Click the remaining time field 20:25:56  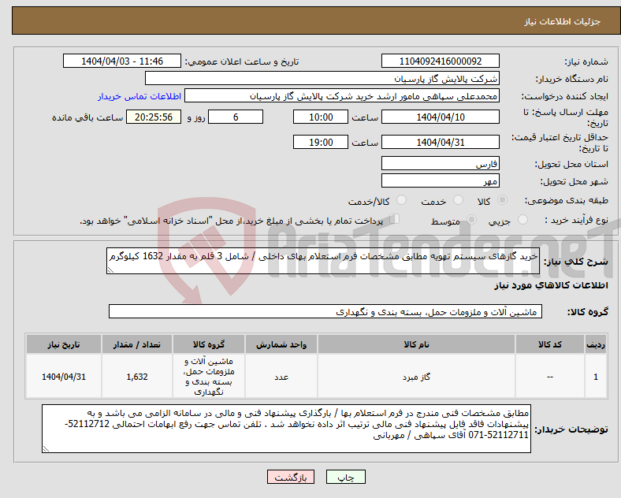pos(154,117)
